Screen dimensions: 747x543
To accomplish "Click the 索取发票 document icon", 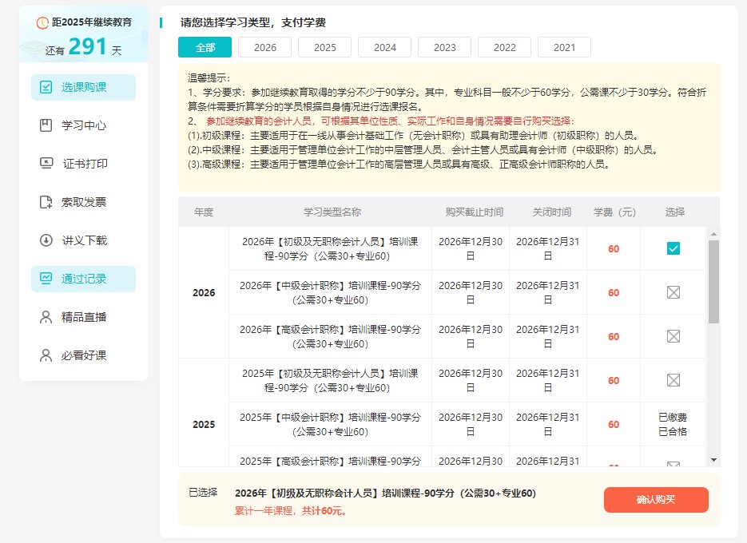I will (x=46, y=202).
